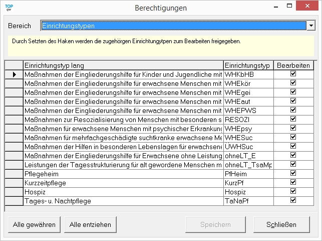Disable Bearbeiten for PfHeim row
Image resolution: width=322 pixels, height=241 pixels.
click(293, 174)
